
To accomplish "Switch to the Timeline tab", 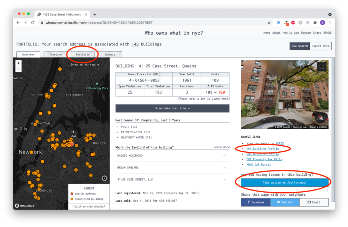I will [55, 54].
